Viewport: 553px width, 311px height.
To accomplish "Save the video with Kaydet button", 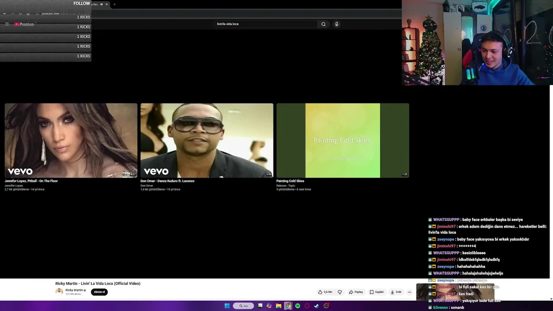I will (376, 292).
